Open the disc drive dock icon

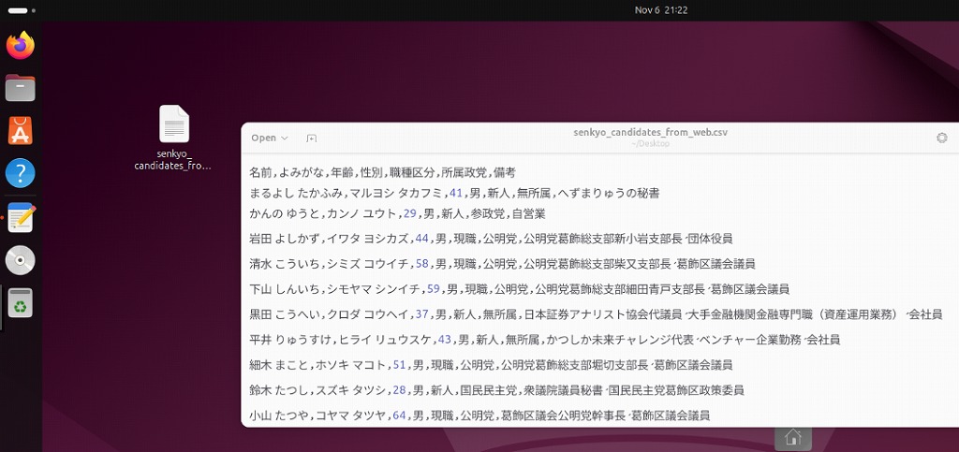20,260
